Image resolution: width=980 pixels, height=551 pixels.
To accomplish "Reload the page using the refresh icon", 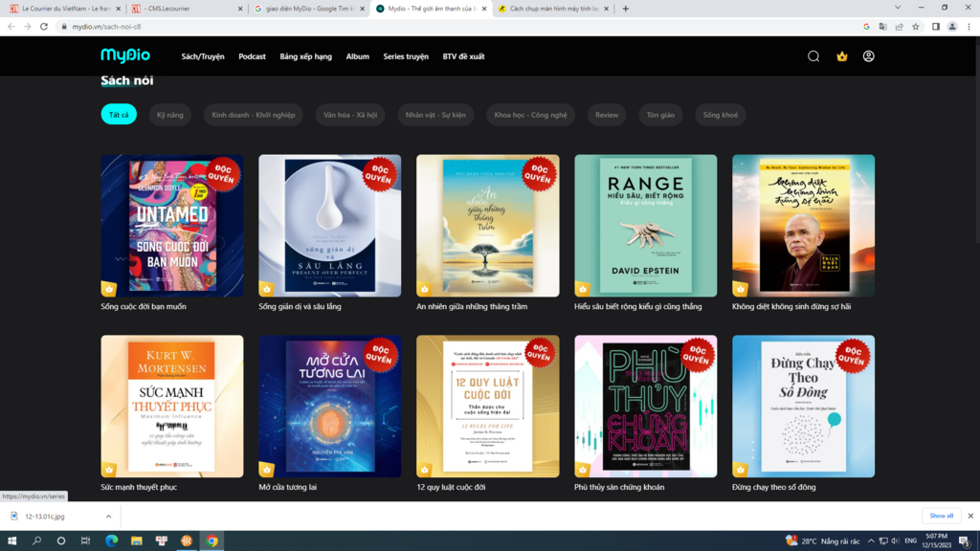I will [x=44, y=27].
